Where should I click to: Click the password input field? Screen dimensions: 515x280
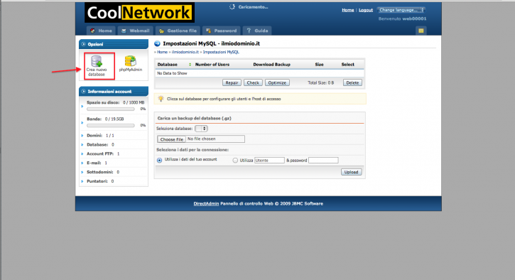coord(323,161)
